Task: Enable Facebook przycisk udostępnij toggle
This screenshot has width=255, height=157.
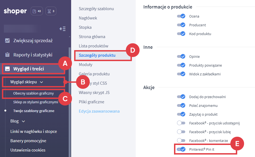Action: coord(181,123)
